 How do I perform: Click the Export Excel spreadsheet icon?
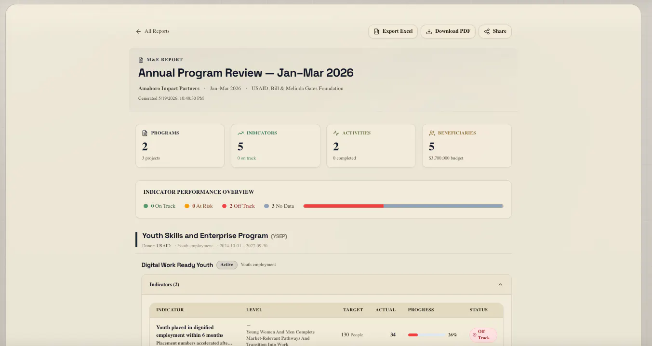[x=377, y=31]
